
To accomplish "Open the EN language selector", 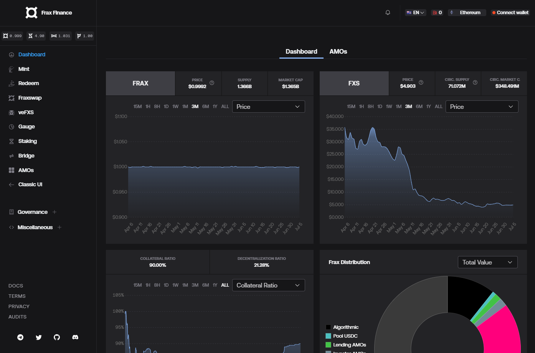I will (416, 13).
